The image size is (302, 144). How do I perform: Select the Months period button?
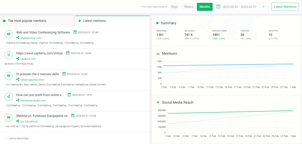coord(205,7)
